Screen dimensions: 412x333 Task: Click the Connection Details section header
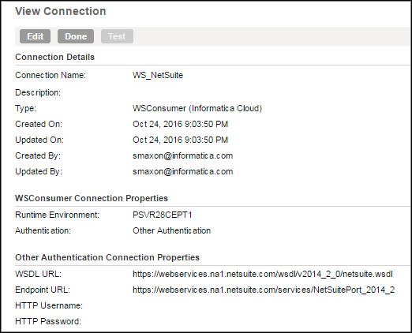(54, 57)
